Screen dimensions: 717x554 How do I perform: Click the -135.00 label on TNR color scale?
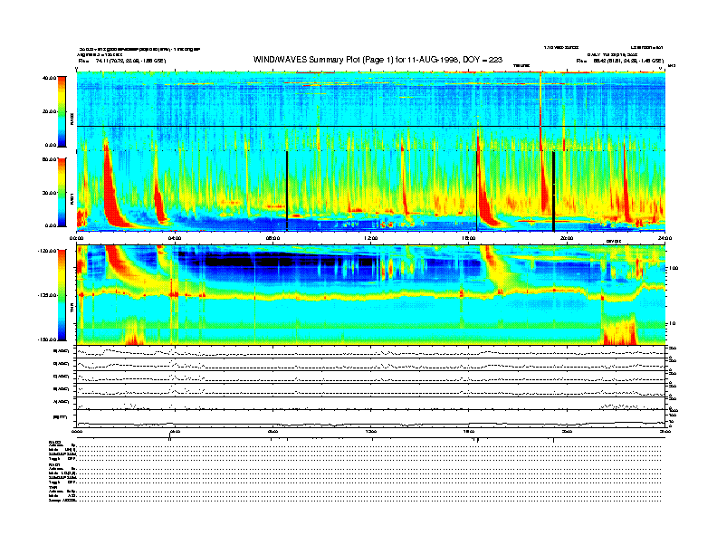click(x=48, y=295)
